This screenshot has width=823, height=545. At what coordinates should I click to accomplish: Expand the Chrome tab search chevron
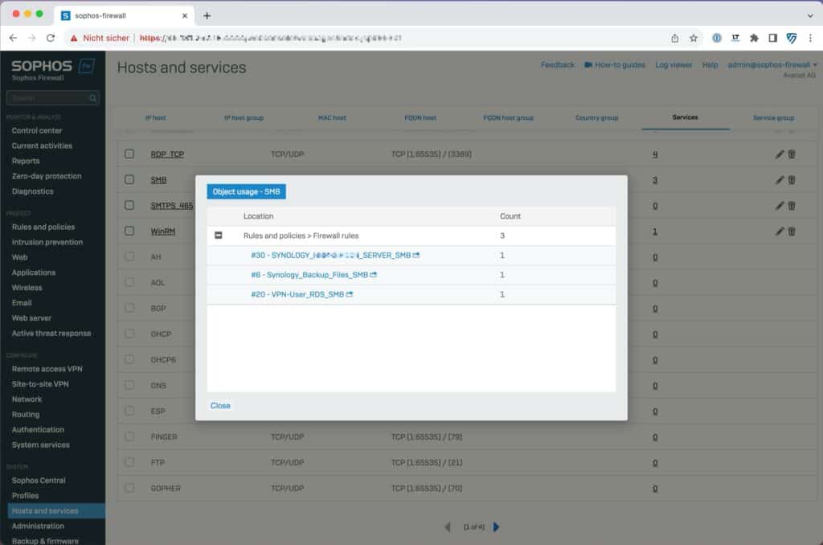pos(809,15)
